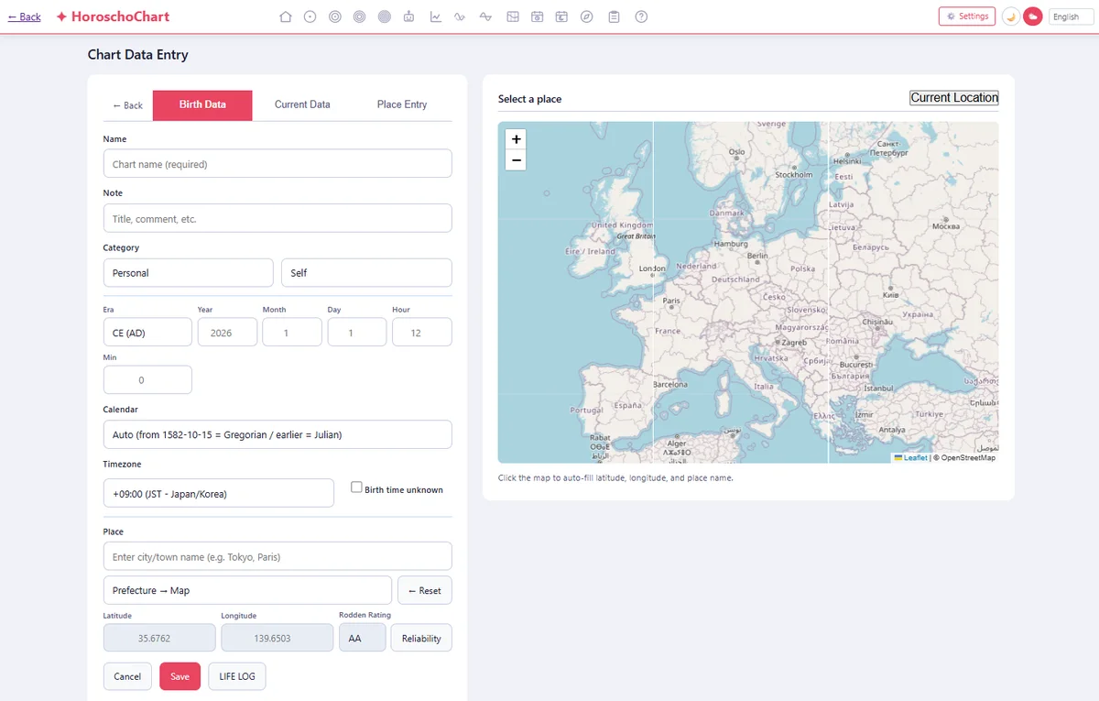1099x701 pixels.
Task: Open the English language dropdown
Action: click(1070, 16)
